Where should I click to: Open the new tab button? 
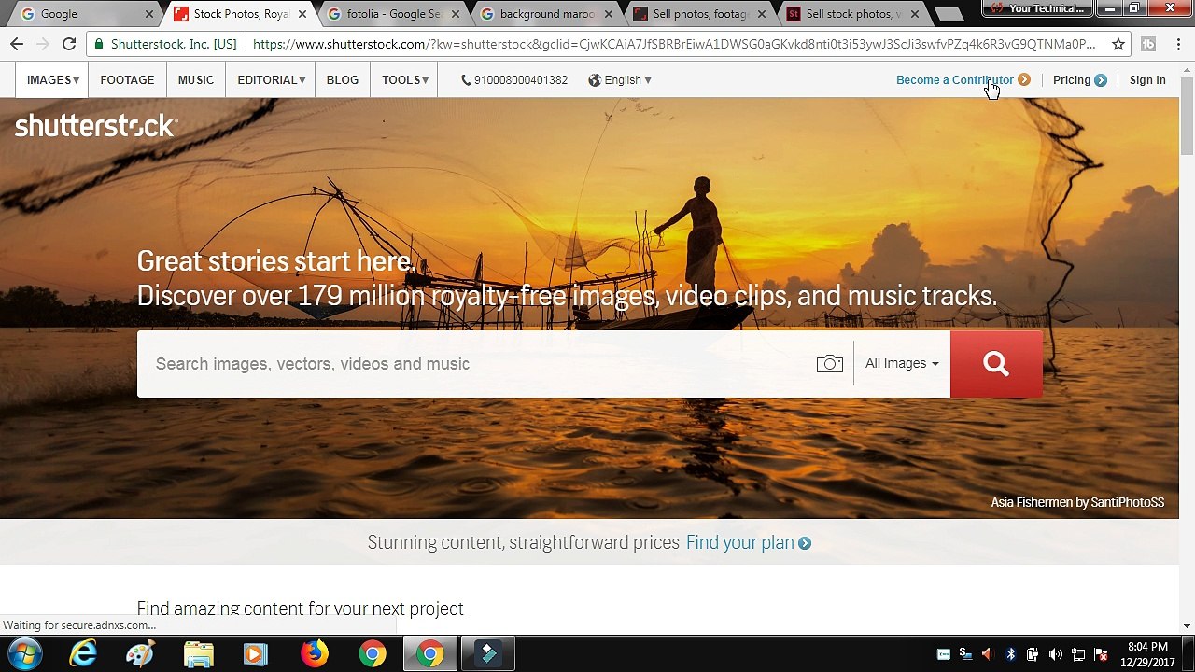pyautogui.click(x=949, y=14)
